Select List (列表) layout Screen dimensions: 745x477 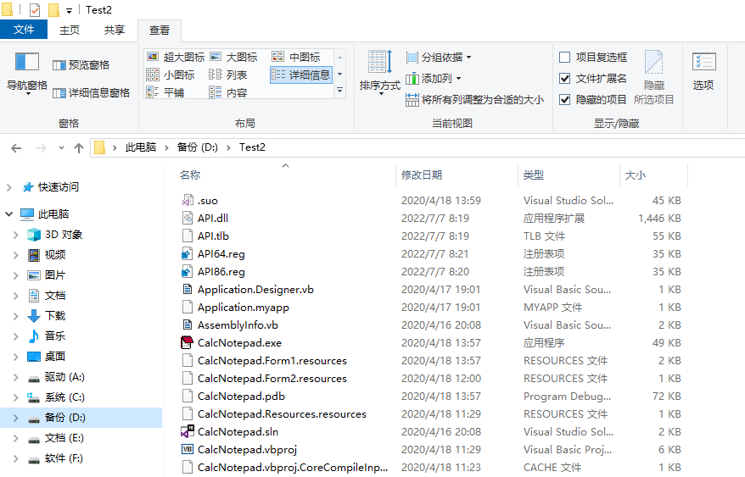(x=228, y=75)
